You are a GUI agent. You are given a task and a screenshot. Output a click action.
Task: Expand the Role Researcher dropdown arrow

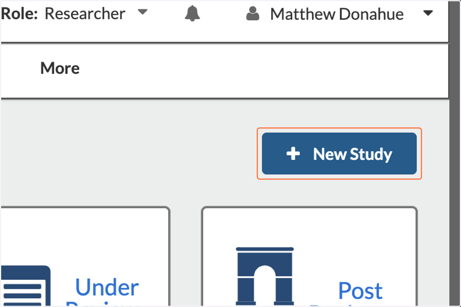pos(143,12)
